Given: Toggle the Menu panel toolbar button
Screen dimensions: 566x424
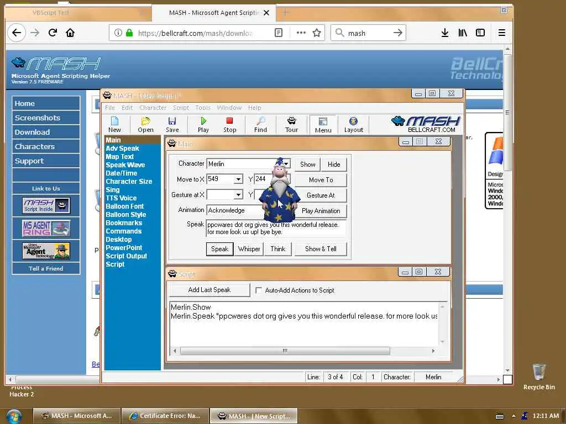Looking at the screenshot, I should pyautogui.click(x=323, y=125).
